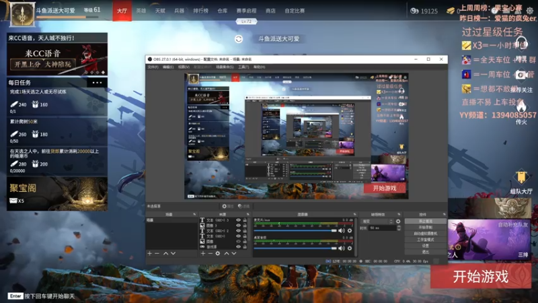538x303 pixels.
Task: Pop out the Controls dock icon
Action: [x=445, y=214]
